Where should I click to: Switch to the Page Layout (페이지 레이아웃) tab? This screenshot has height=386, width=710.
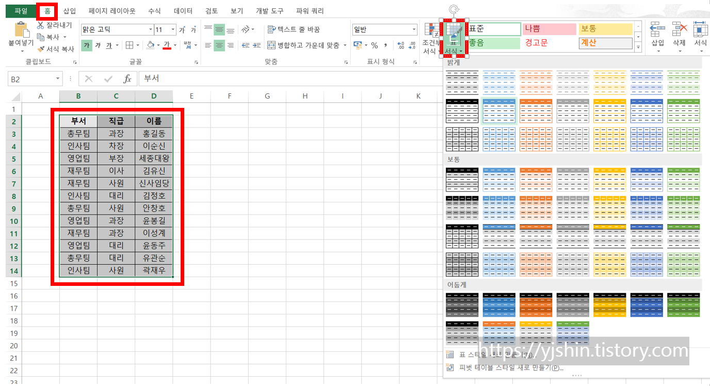click(x=112, y=10)
